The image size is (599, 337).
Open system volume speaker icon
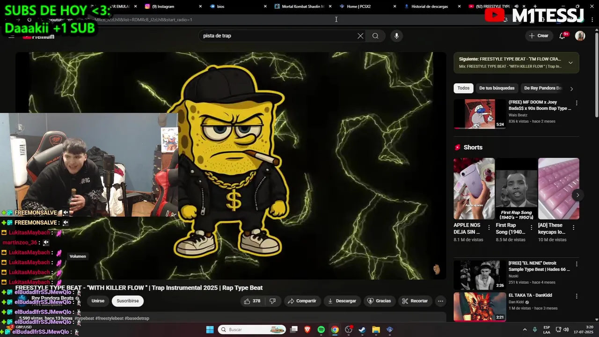pos(566,330)
